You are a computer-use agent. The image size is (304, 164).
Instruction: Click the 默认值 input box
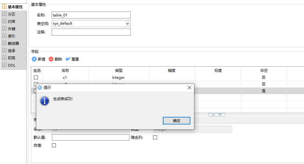coord(90,138)
